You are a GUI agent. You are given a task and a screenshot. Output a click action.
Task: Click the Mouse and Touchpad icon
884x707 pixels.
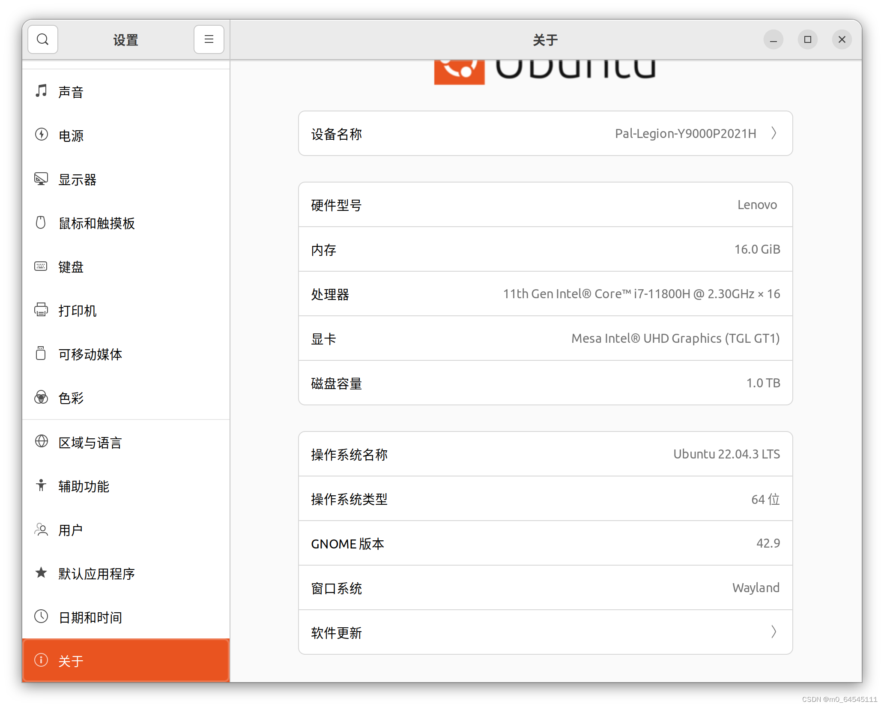[41, 222]
